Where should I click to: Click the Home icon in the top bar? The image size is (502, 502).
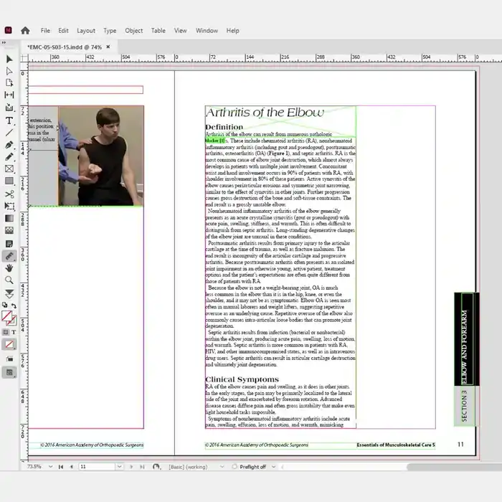click(x=25, y=30)
